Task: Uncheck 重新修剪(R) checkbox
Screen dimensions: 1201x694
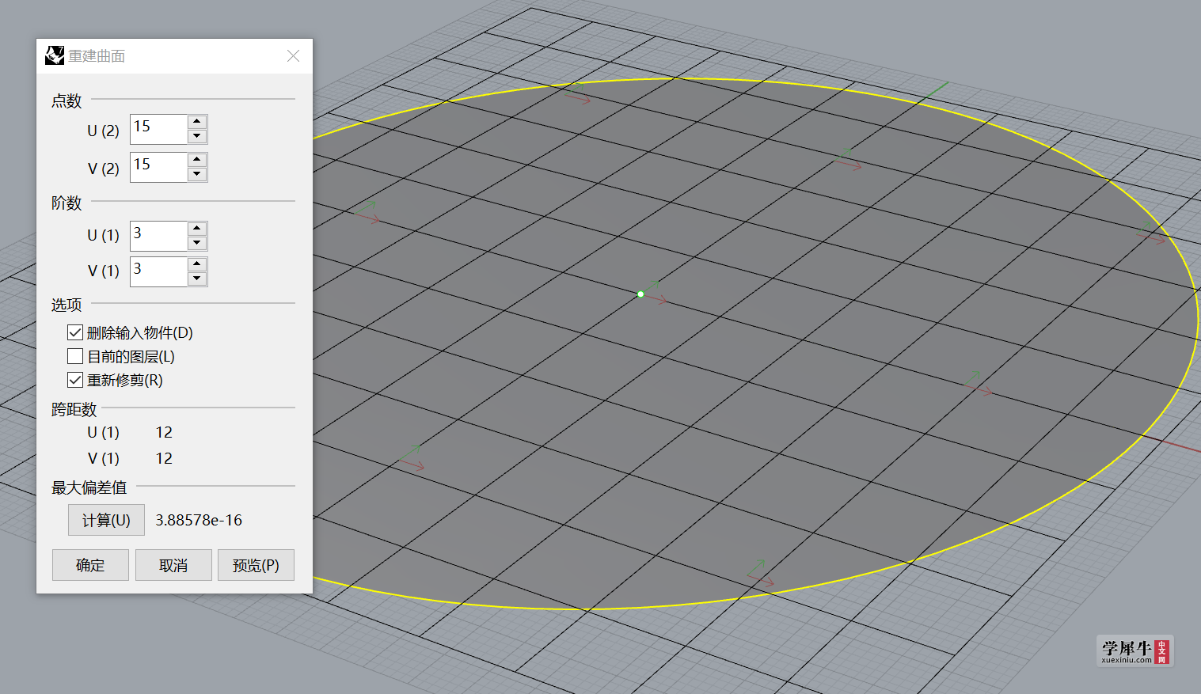Action: pos(75,380)
